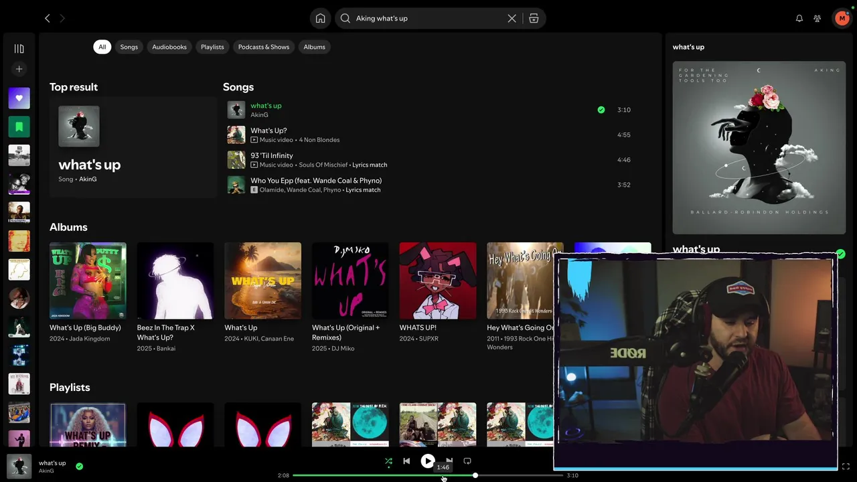Open What's Up Remix playlist thumbnail
This screenshot has height=482, width=857.
[88, 424]
